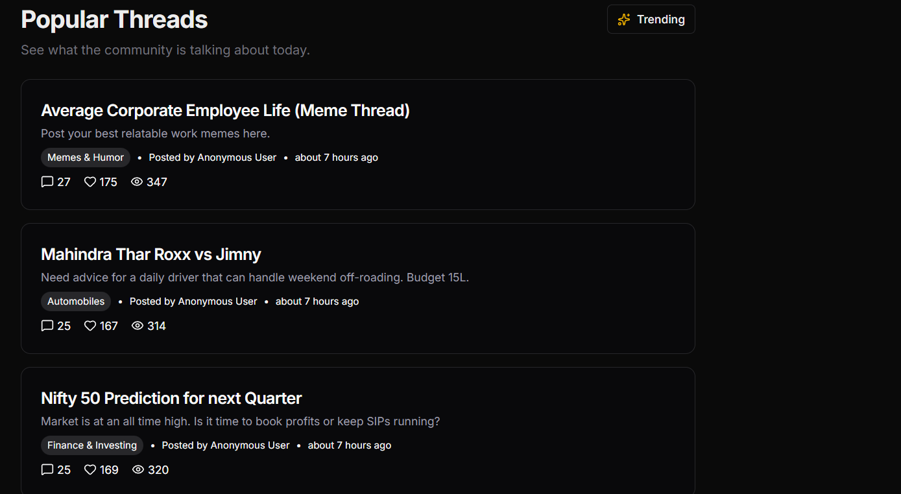Select the Memes & Humor tag
The width and height of the screenshot is (901, 494).
click(x=86, y=158)
